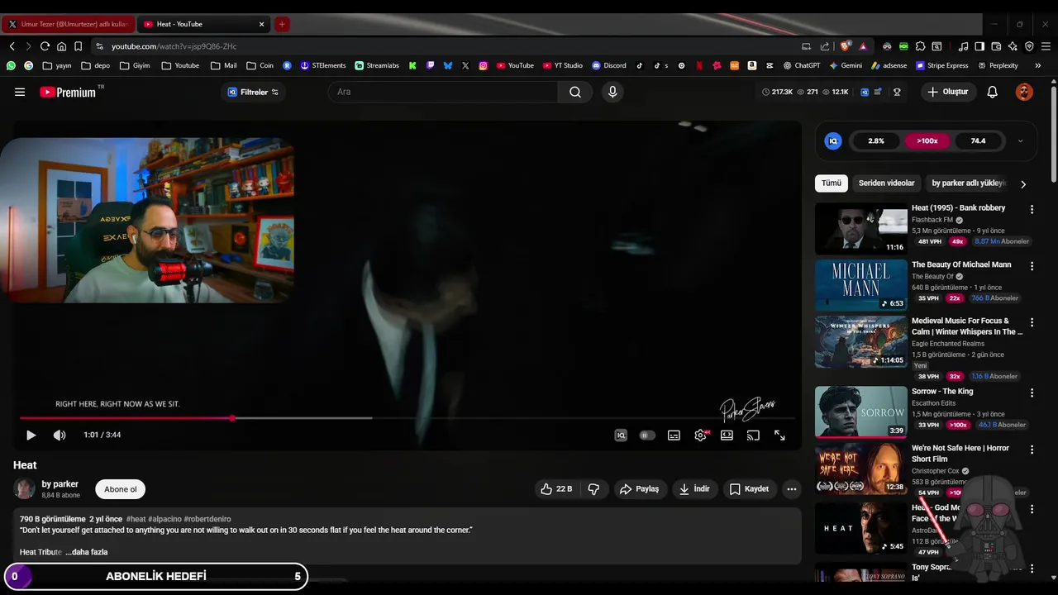The image size is (1058, 595).
Task: Seek on the video progress bar
Action: (407, 418)
